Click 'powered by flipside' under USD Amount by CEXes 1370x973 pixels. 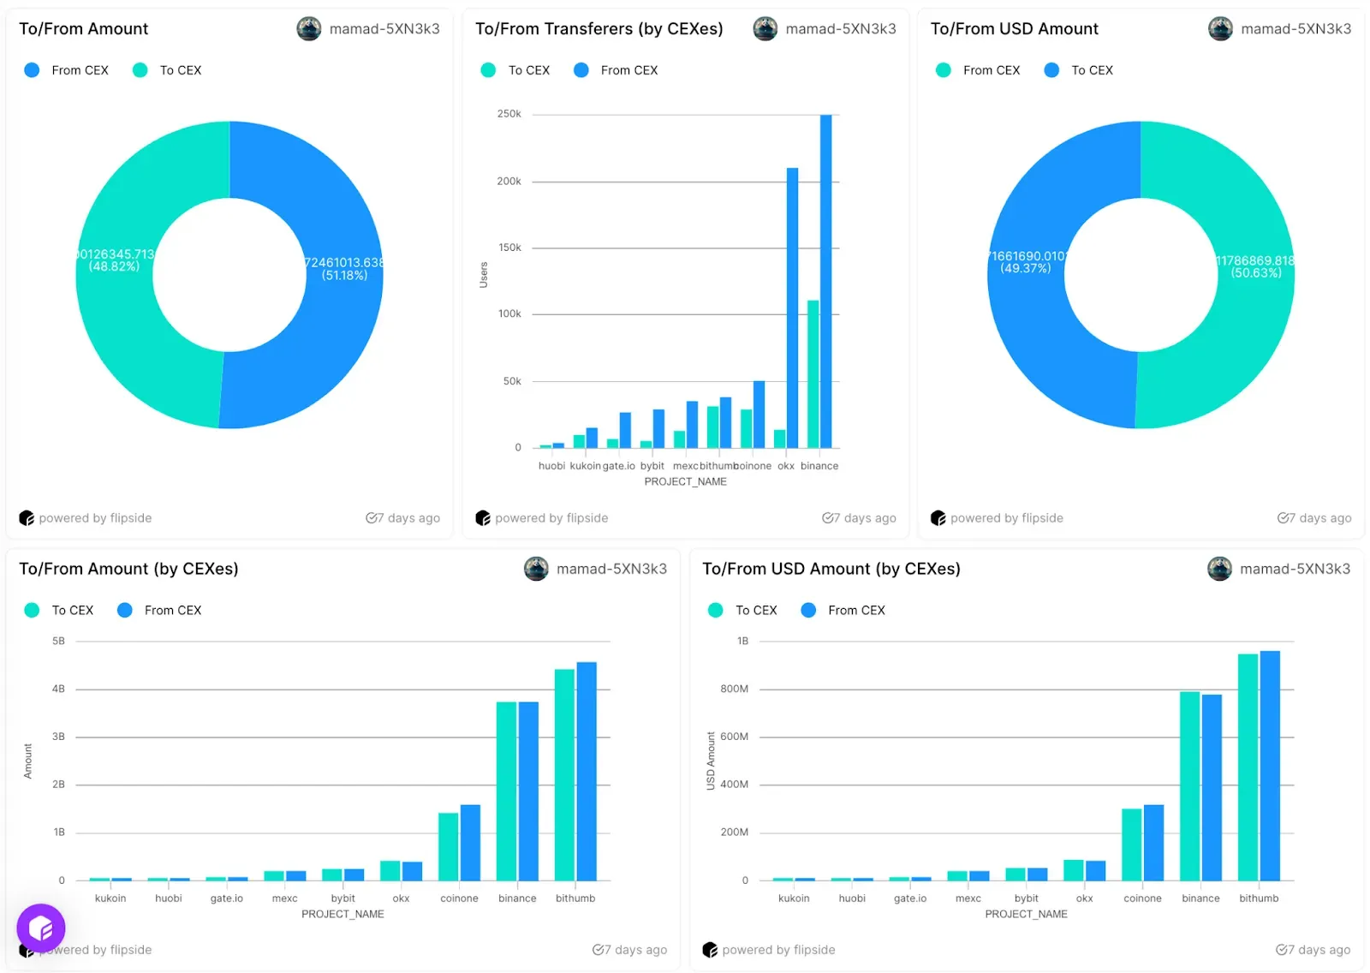click(778, 950)
